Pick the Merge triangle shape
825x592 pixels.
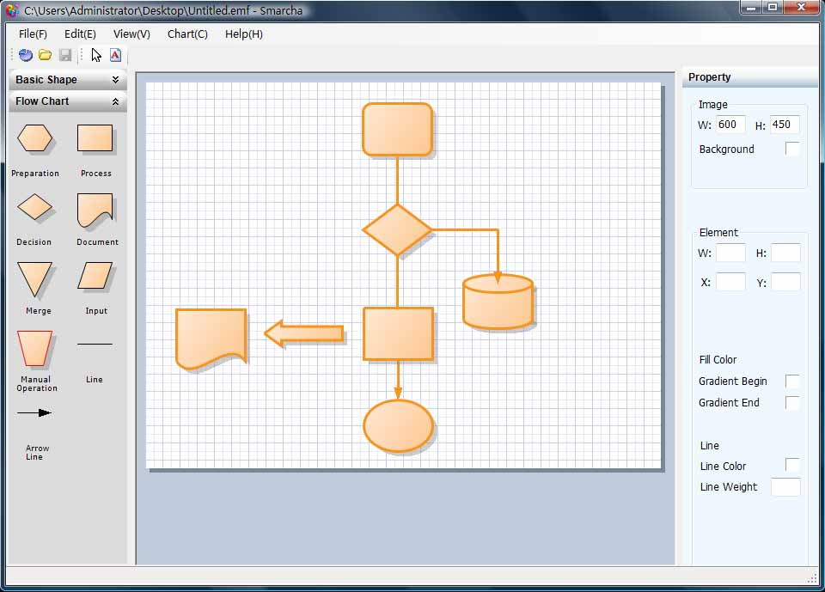[x=34, y=279]
